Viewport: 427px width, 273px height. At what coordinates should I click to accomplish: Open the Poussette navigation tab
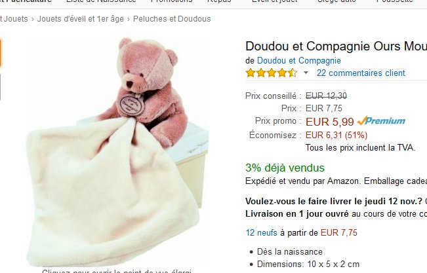pos(395,1)
